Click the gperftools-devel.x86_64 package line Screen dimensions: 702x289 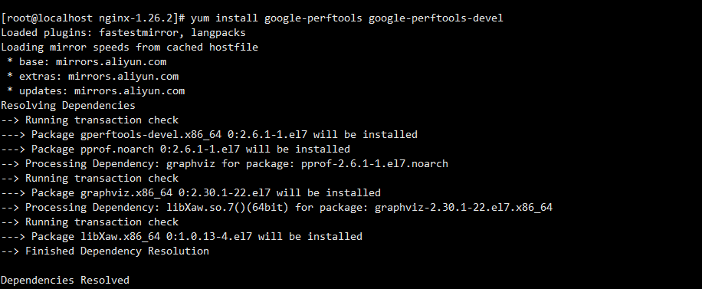point(209,135)
